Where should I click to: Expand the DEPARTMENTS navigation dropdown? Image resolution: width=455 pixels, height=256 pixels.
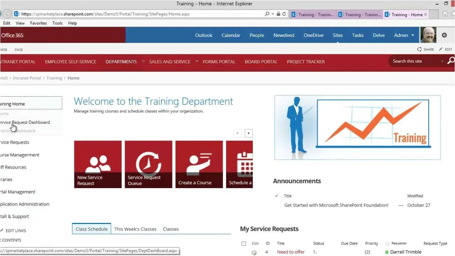point(143,61)
